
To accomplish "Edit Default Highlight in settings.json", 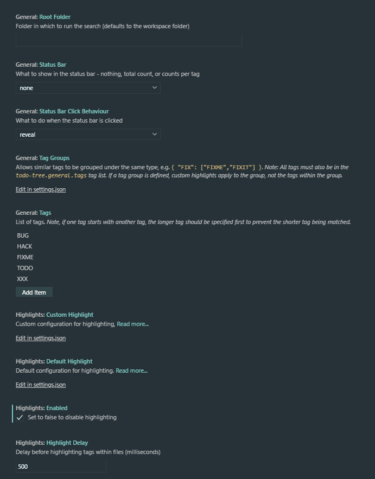I will coord(41,385).
